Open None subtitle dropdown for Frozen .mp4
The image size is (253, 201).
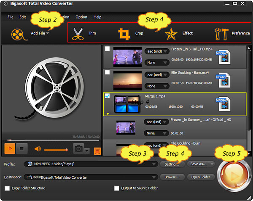coord(157,63)
